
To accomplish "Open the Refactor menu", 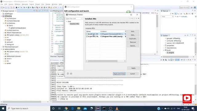I will [18, 4].
